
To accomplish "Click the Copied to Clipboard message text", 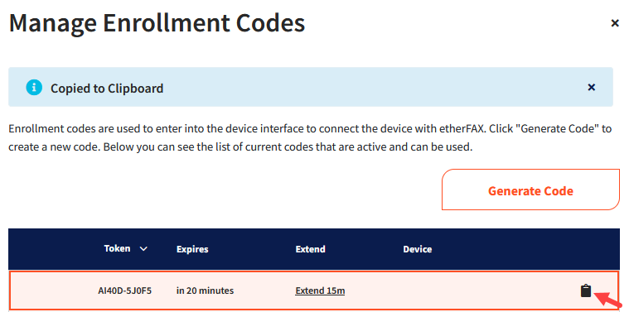I will [x=107, y=88].
